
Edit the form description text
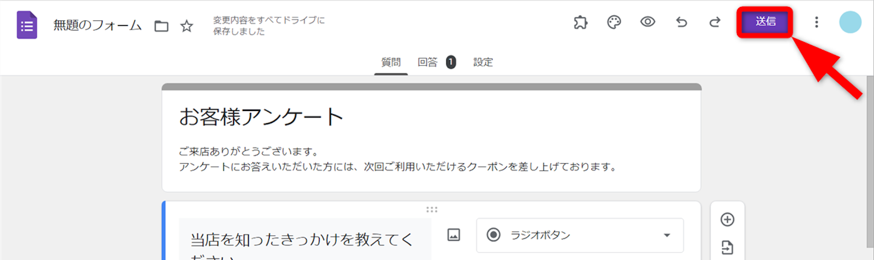point(398,159)
